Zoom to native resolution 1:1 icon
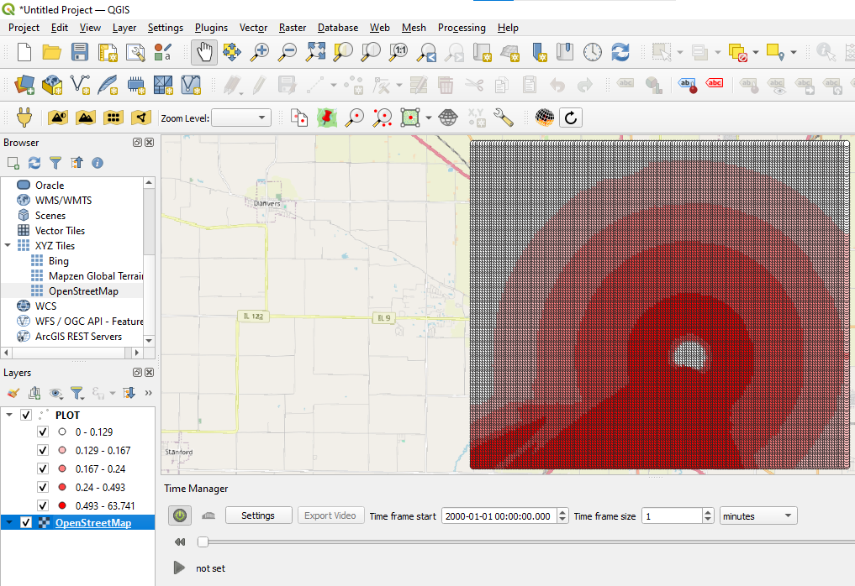Screen dimensions: 855x586 [398, 52]
